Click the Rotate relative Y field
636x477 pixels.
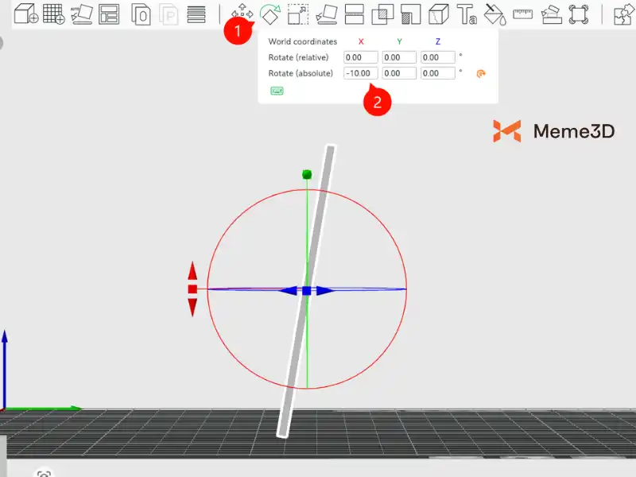click(x=399, y=57)
